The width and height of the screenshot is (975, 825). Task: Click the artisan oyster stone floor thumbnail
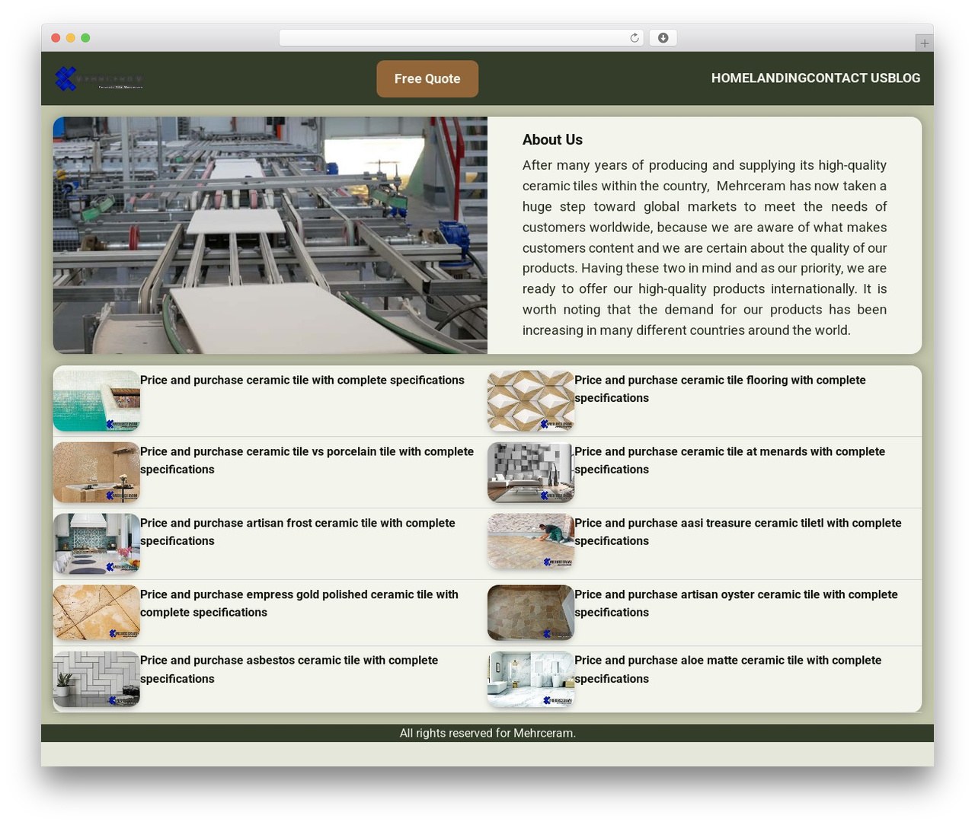(531, 613)
